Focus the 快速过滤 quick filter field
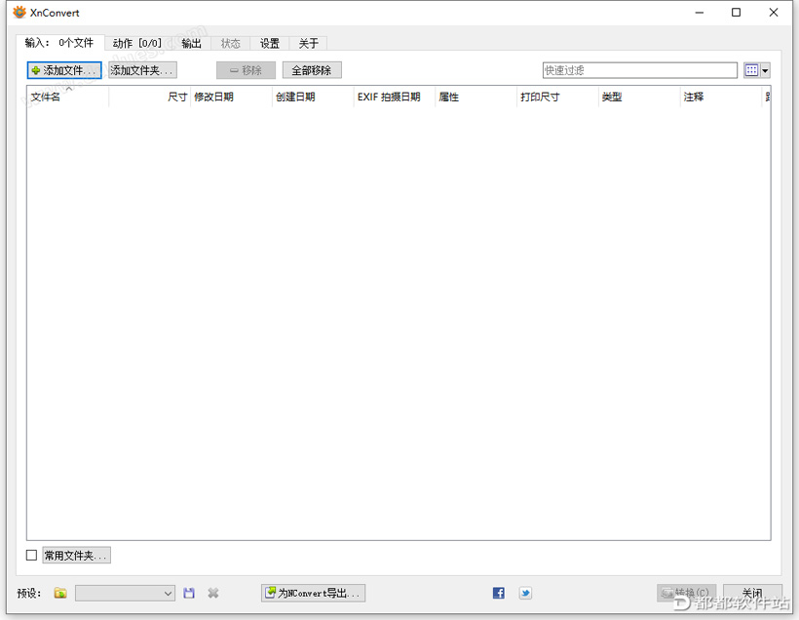The image size is (799, 620). (639, 70)
